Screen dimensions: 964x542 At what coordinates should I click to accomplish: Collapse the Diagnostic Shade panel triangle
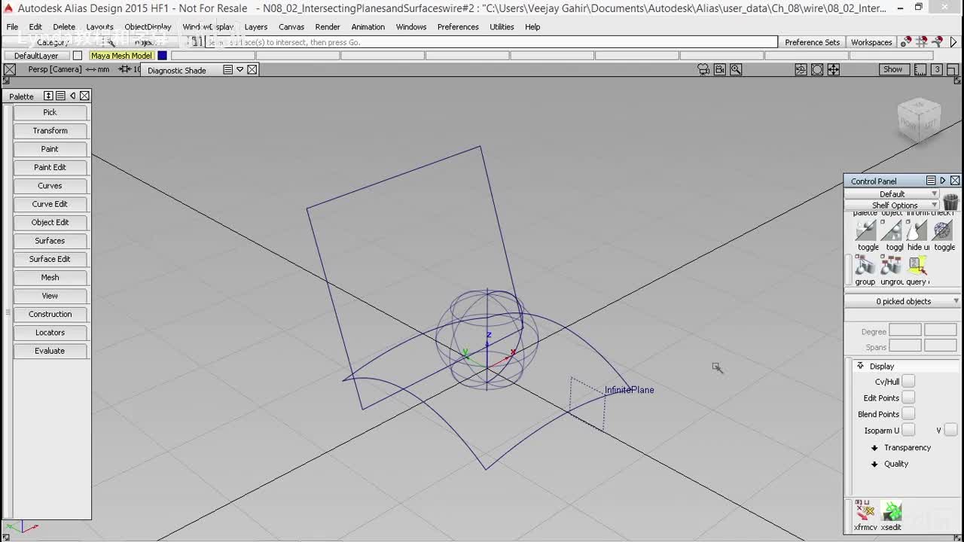pos(240,69)
